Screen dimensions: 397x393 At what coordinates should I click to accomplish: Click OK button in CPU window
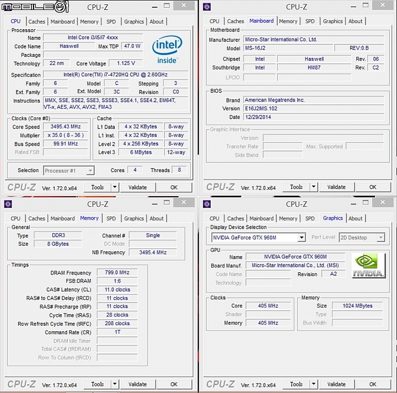pos(174,187)
